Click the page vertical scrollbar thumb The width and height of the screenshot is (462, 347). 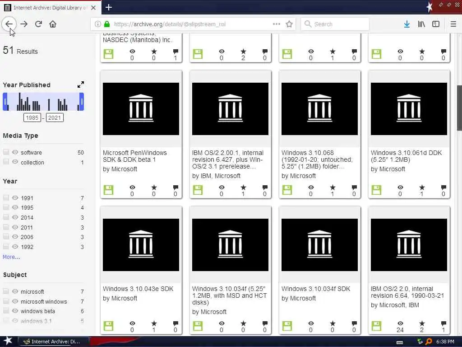click(459, 108)
